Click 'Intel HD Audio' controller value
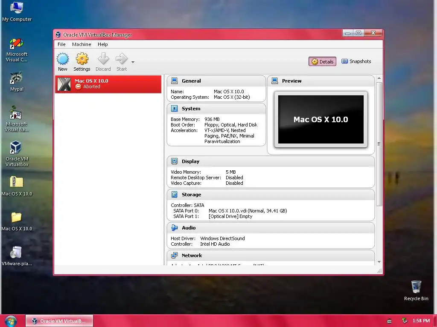 click(215, 244)
